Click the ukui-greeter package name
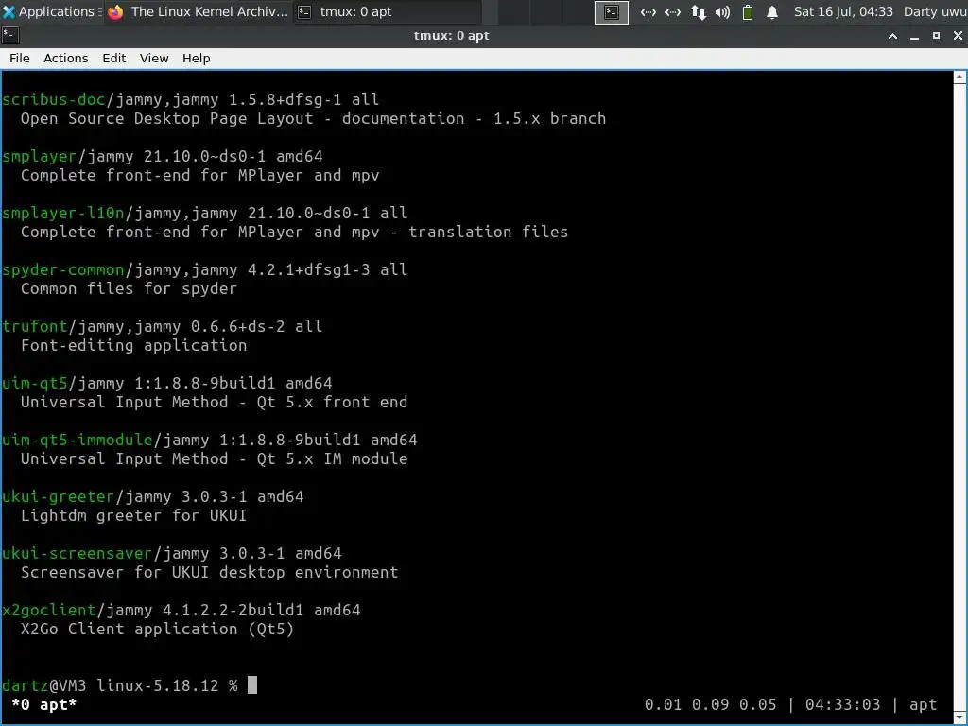Viewport: 968px width, 726px height. pyautogui.click(x=58, y=497)
